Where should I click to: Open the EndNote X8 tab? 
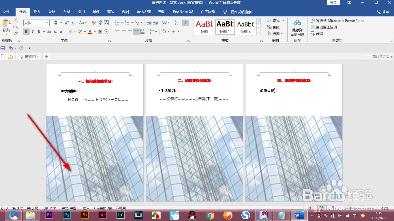183,12
